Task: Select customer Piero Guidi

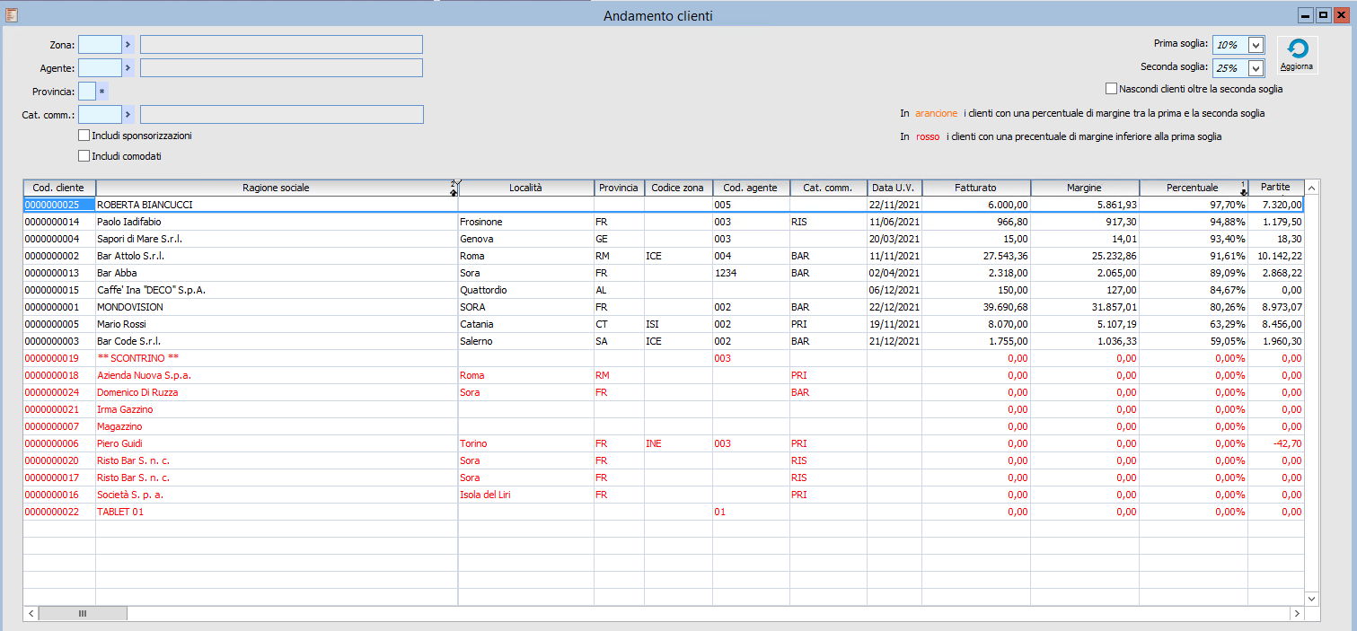Action: click(x=119, y=443)
